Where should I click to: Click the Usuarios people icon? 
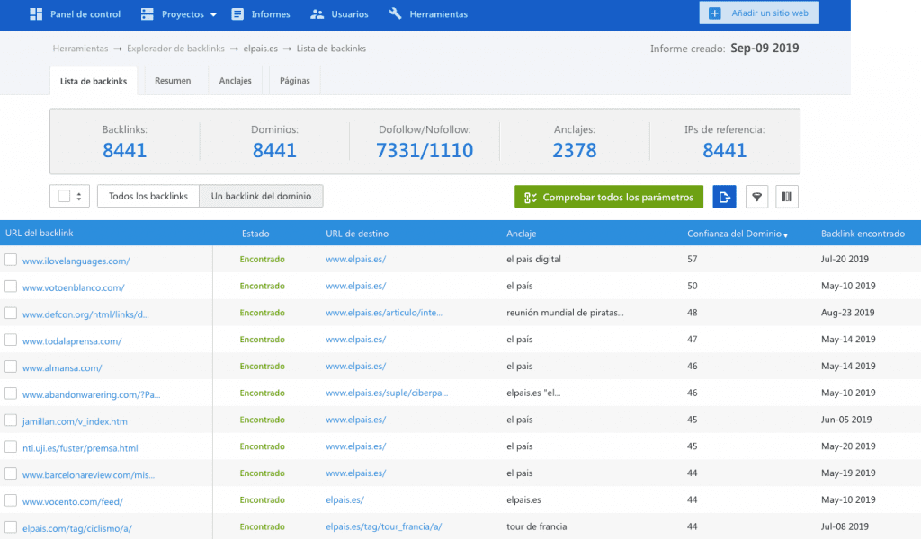[x=317, y=14]
